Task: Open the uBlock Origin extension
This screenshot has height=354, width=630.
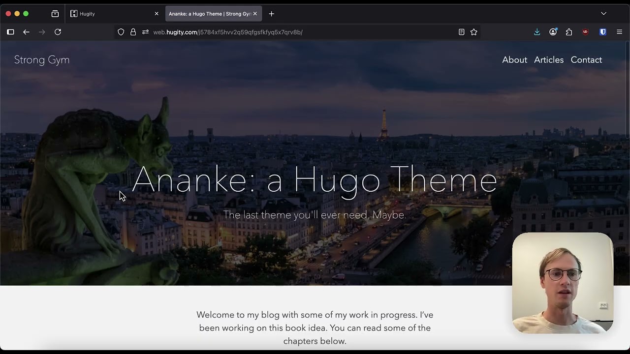Action: pos(585,32)
